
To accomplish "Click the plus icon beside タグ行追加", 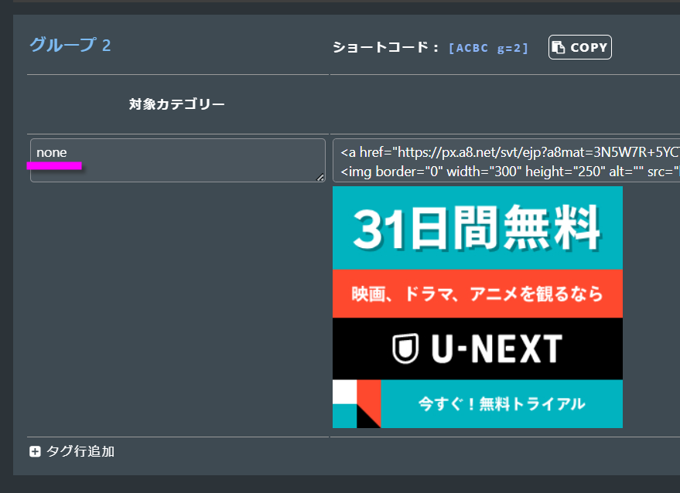I will pos(35,452).
